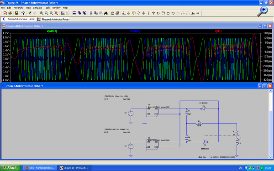This screenshot has height=171, width=274.
Task: Open Print Setup icon
Action: 112,13
